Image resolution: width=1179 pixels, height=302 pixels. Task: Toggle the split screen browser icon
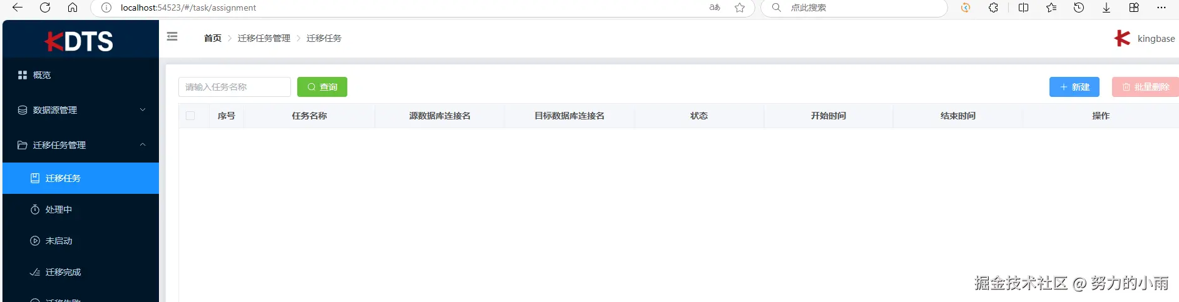tap(1024, 8)
